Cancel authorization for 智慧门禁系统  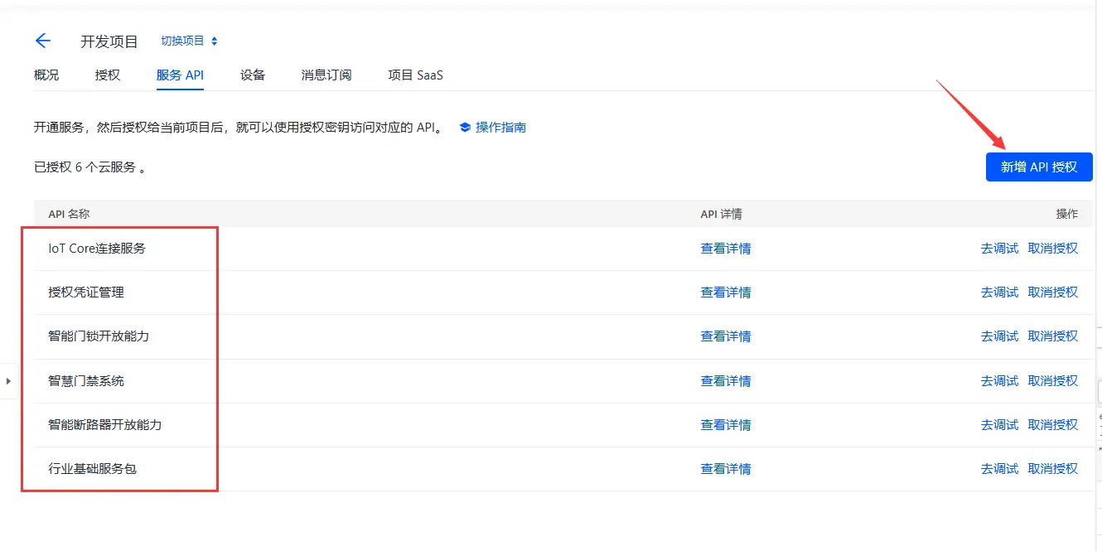pos(1053,380)
